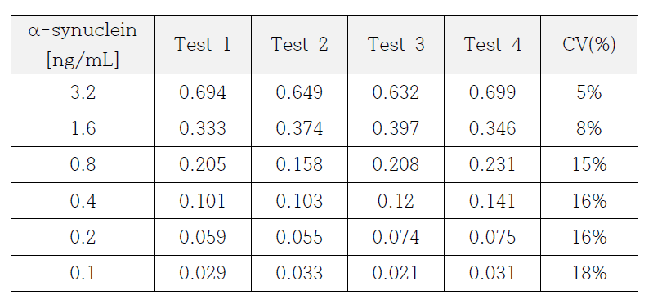Image resolution: width=653 pixels, height=295 pixels.
Task: Select the 0.021 value cell
Action: coord(396,273)
